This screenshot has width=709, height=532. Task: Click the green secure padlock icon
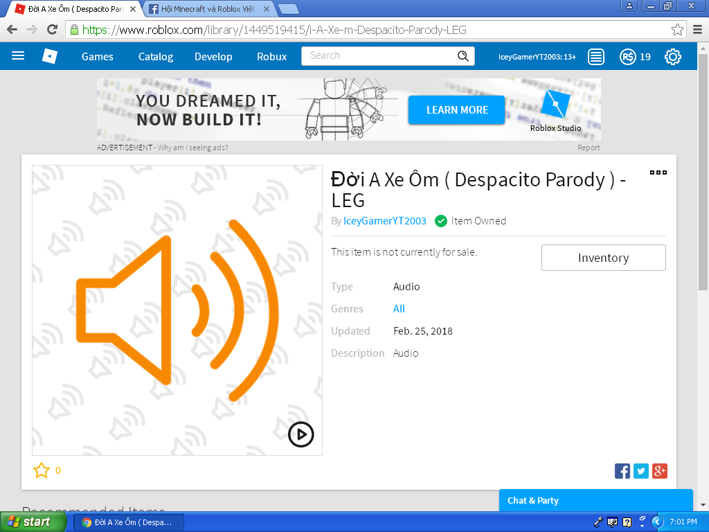pyautogui.click(x=74, y=30)
